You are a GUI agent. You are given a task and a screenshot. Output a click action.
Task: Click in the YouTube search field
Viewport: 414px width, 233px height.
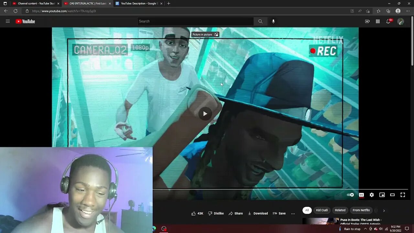196,21
